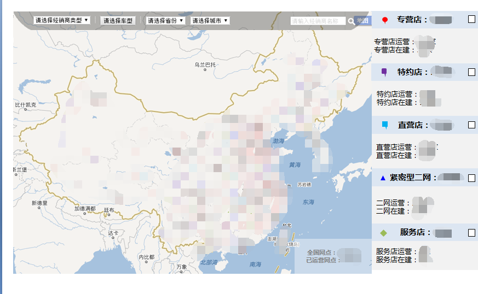Expand the 请选择省份 dropdown
The width and height of the screenshot is (478, 294).
165,20
